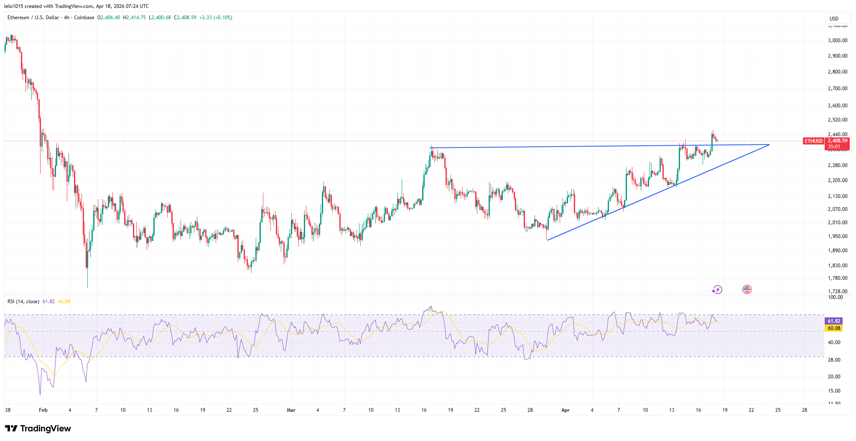The height and width of the screenshot is (441, 856).
Task: Click the Feb label on time axis
Action: 43,410
